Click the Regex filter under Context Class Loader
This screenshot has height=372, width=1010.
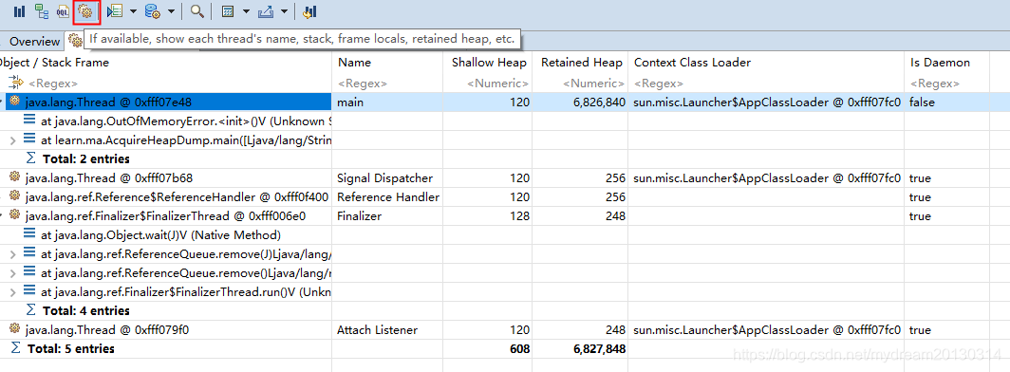pyautogui.click(x=659, y=84)
